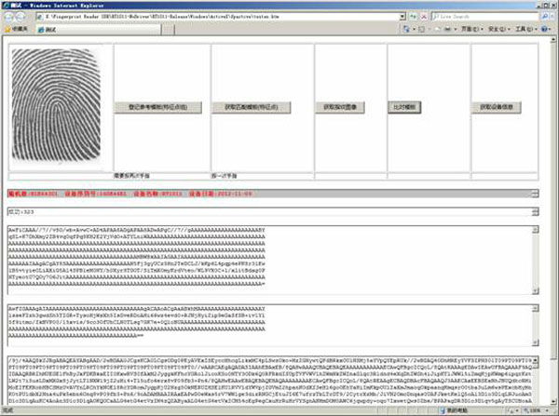Open the 工具(O) tools menu
This screenshot has height=416, width=559.
click(525, 29)
